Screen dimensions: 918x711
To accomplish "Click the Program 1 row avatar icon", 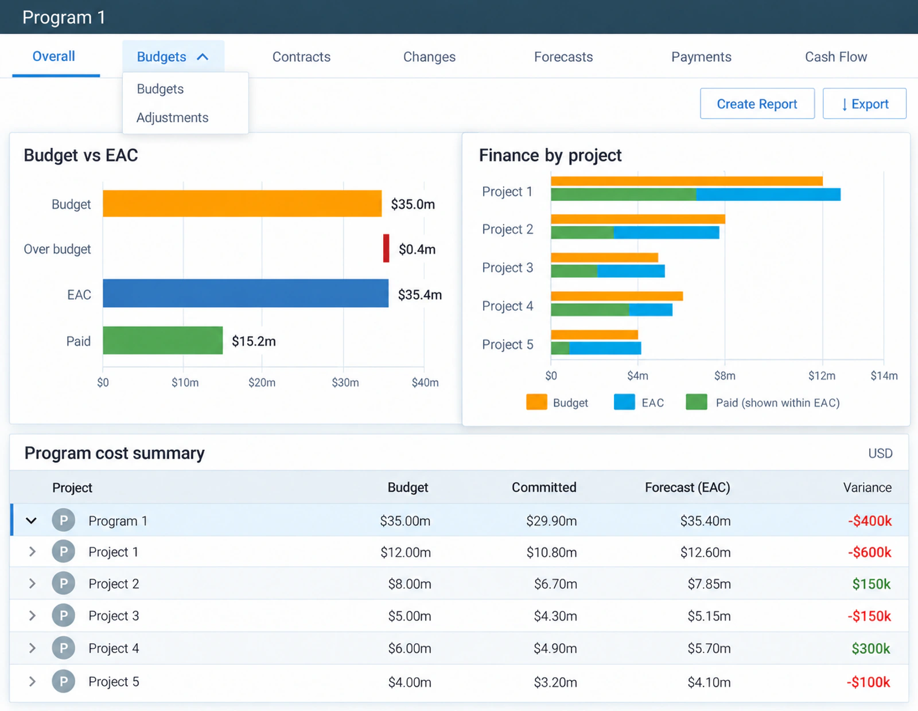I will click(64, 521).
